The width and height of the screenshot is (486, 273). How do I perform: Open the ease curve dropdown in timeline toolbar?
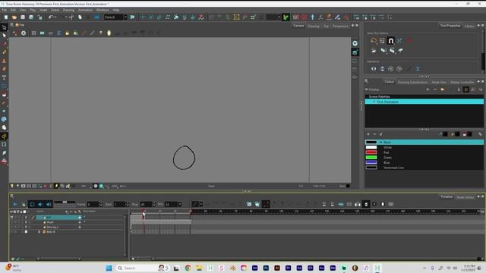200,204
